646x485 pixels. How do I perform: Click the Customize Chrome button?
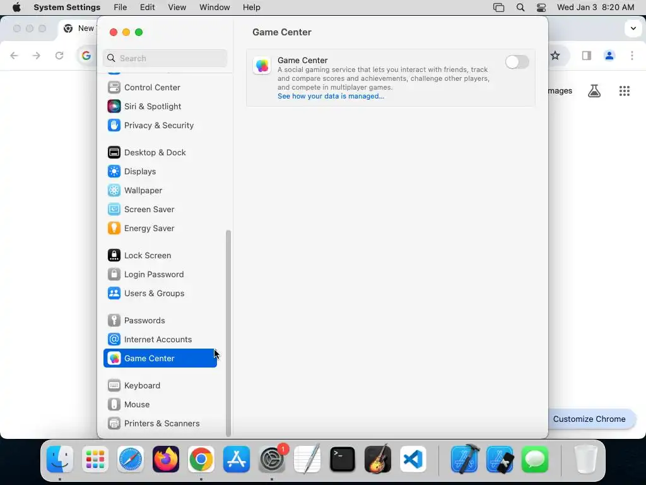pyautogui.click(x=589, y=419)
